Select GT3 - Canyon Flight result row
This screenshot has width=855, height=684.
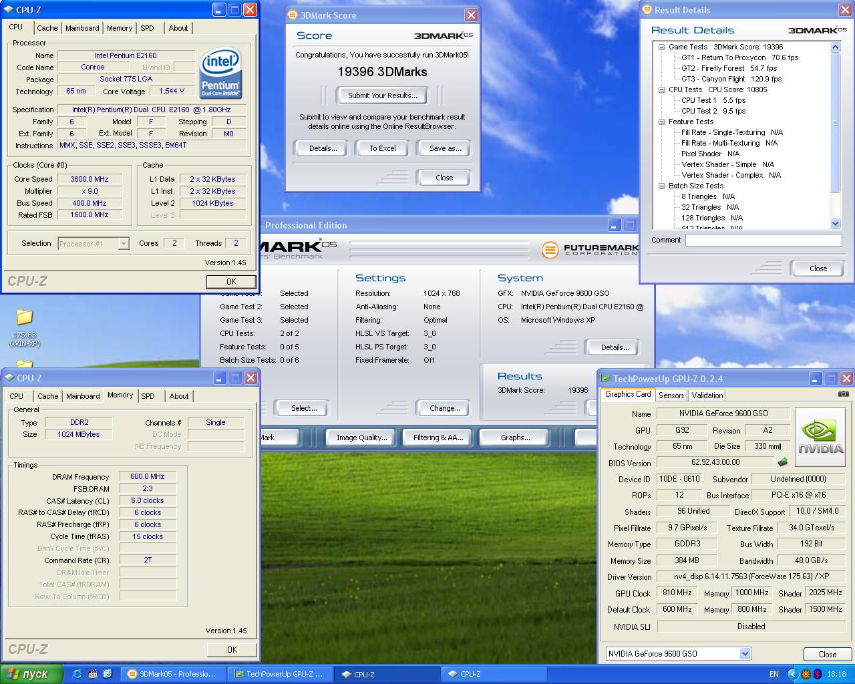coord(731,79)
